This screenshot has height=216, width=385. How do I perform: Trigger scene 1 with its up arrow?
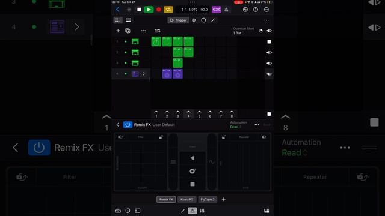pyautogui.click(x=156, y=114)
